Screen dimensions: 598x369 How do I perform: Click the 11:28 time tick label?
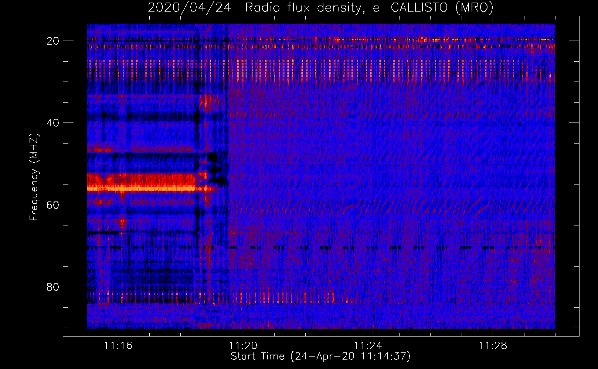[493, 346]
